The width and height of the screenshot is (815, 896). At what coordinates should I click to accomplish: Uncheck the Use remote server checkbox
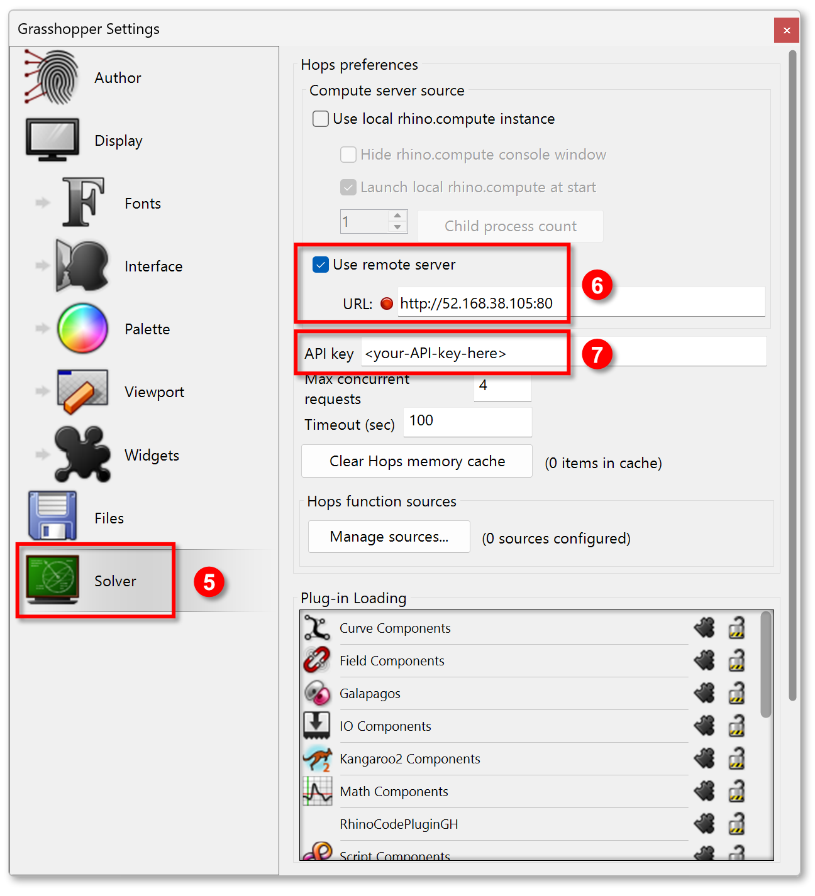[x=321, y=265]
